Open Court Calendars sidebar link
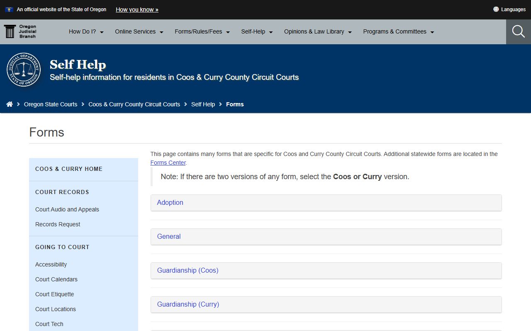 (56, 279)
